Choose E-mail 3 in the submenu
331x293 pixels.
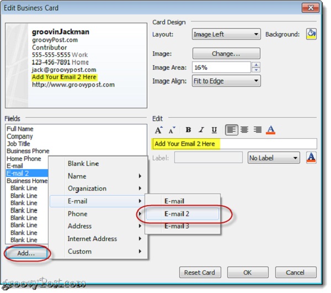(183, 226)
